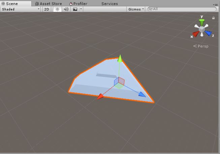Screen dimensions: 220x154
Task: Toggle scene effects image icon
Action: tap(75, 9)
